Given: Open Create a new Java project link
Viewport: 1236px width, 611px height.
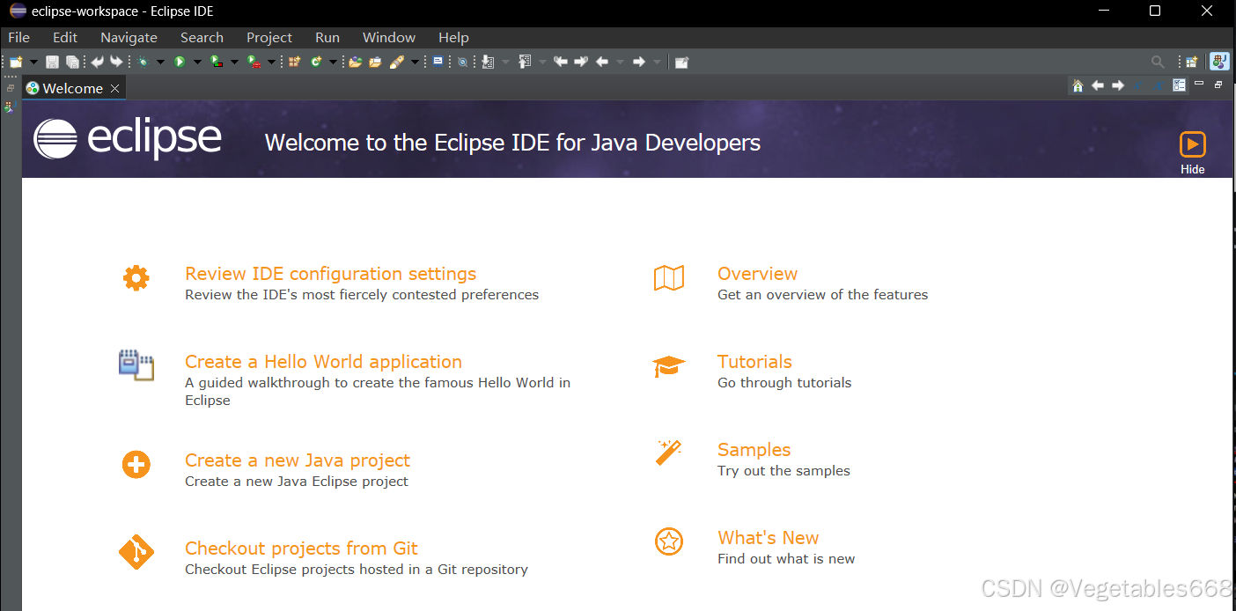Looking at the screenshot, I should [x=297, y=460].
